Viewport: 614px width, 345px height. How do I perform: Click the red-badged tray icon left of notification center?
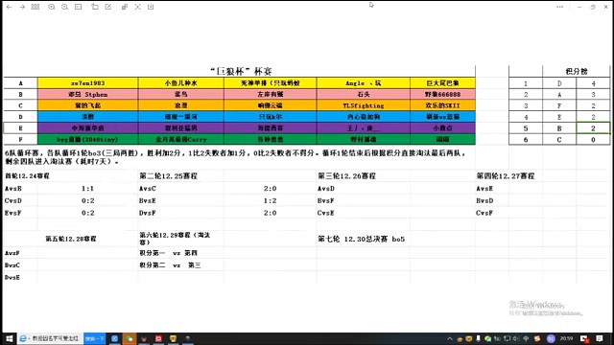click(584, 338)
